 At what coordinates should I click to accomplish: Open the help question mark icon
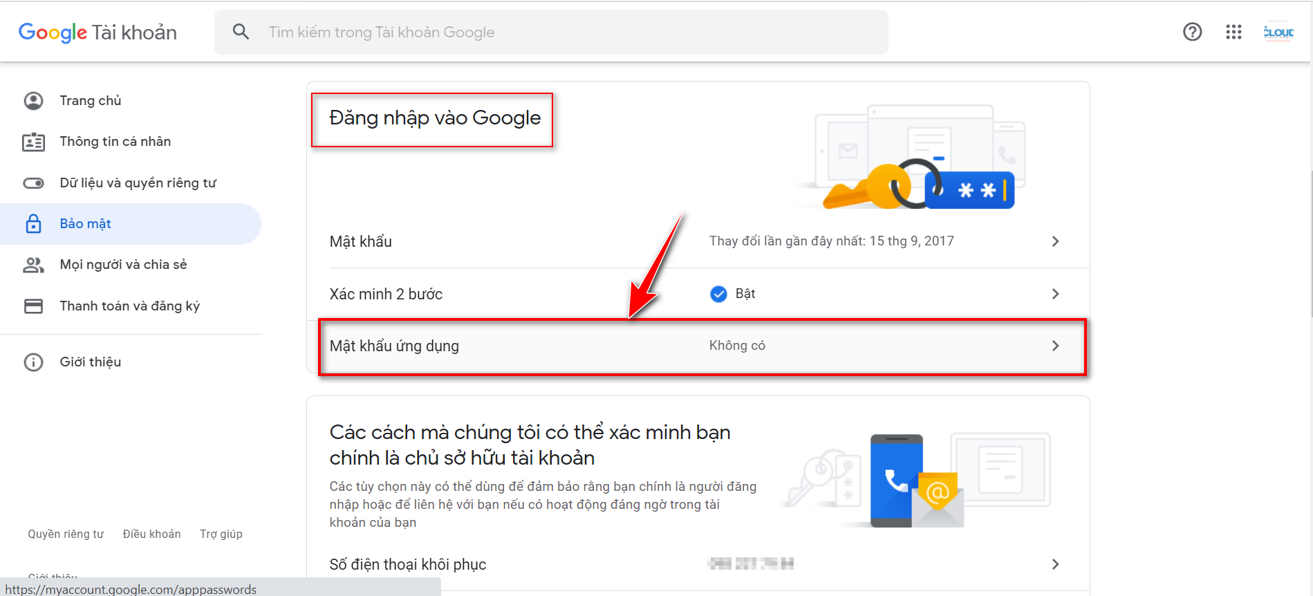pyautogui.click(x=1192, y=32)
